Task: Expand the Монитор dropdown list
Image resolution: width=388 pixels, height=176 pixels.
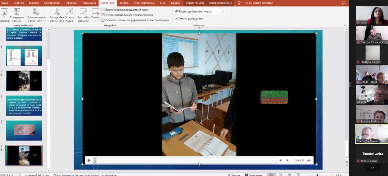Action: pos(223,11)
